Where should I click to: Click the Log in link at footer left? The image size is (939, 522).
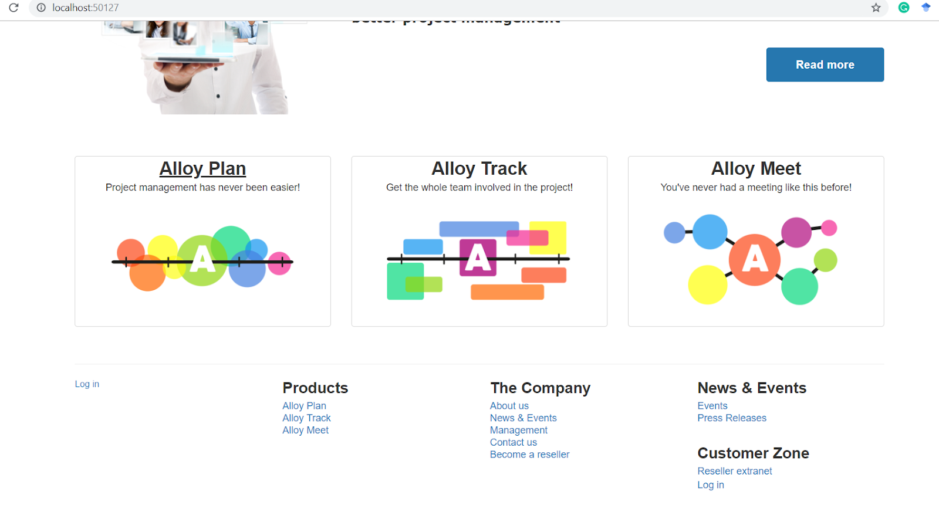(87, 384)
